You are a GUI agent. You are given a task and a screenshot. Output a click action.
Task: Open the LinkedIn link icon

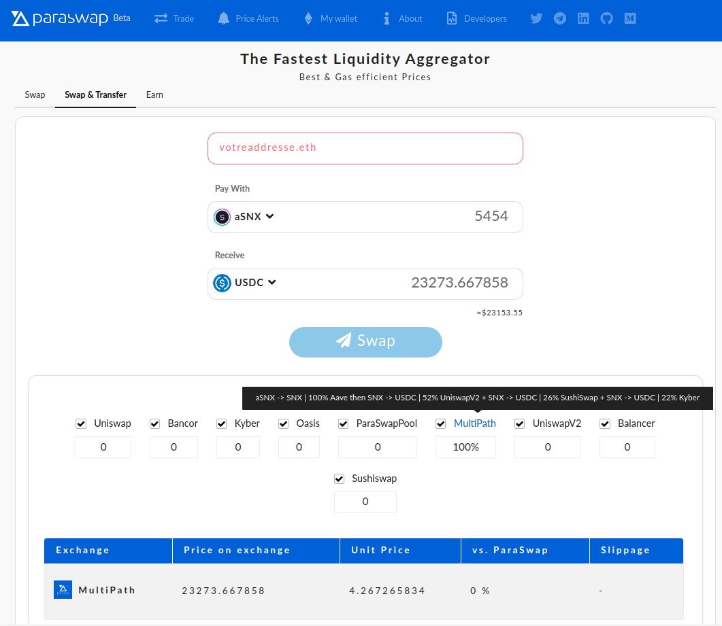583,18
